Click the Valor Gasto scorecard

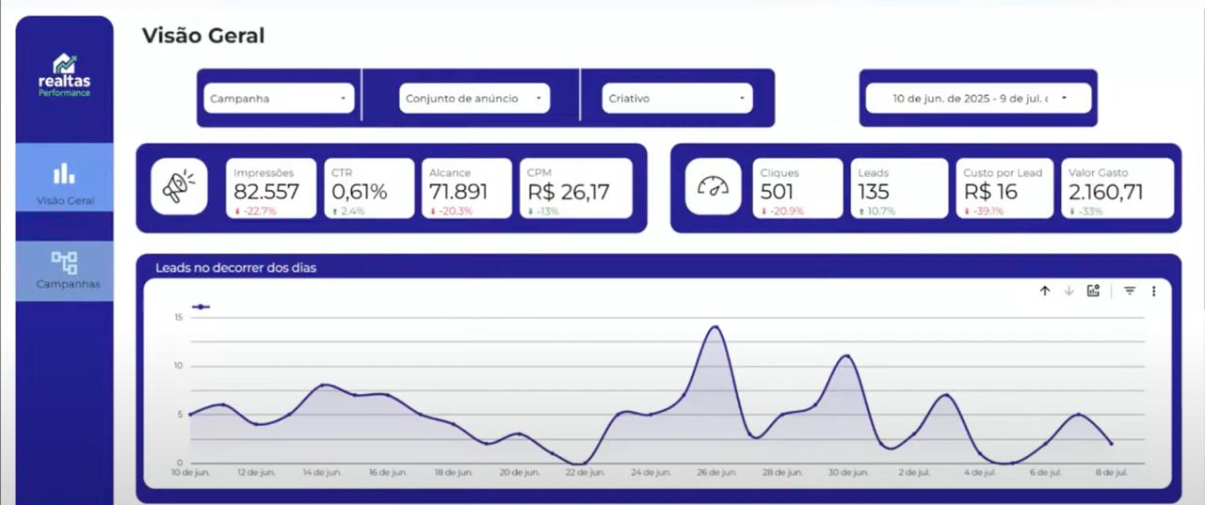pos(1118,188)
